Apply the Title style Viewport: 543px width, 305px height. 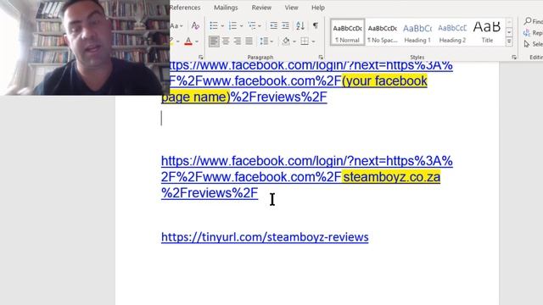pos(487,32)
